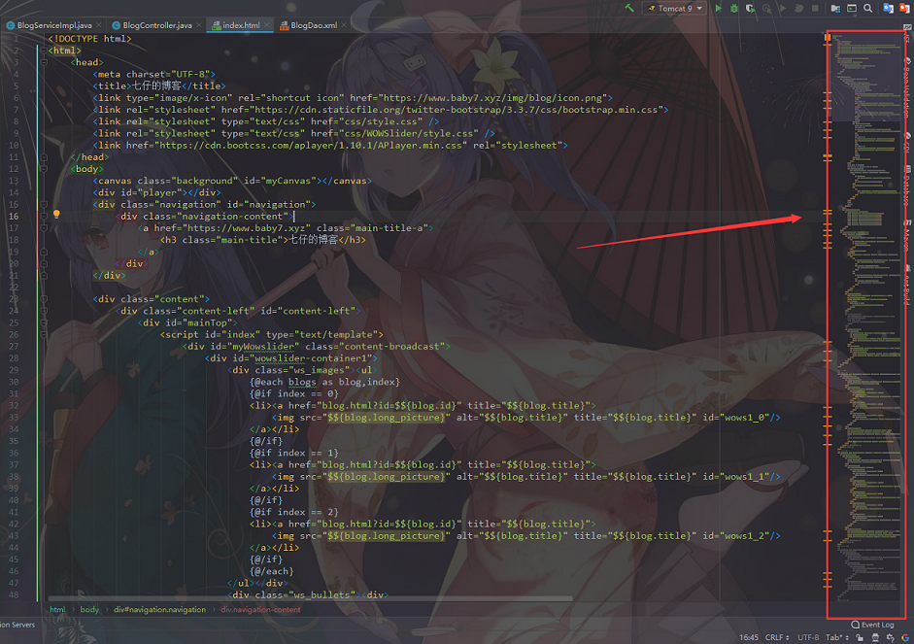Viewport: 914px width, 644px height.
Task: Collapse the script tag fold on line 26
Action: (44, 334)
